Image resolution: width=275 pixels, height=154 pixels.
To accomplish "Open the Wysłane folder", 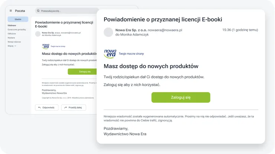I will tap(11, 38).
